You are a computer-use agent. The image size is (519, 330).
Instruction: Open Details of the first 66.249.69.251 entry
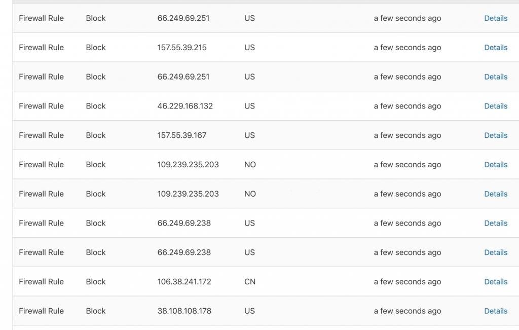pos(496,18)
